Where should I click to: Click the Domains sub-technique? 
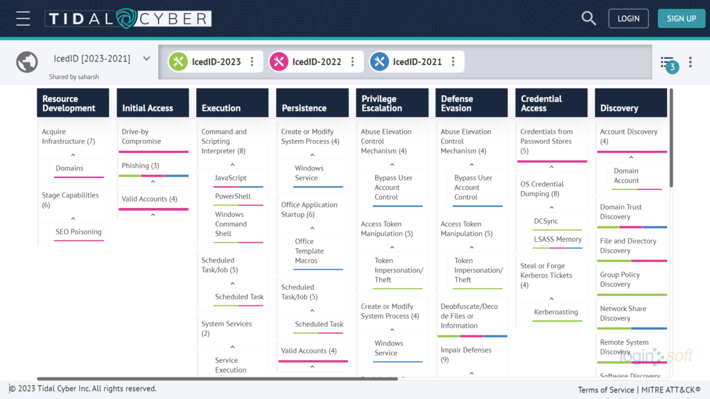pyautogui.click(x=69, y=168)
